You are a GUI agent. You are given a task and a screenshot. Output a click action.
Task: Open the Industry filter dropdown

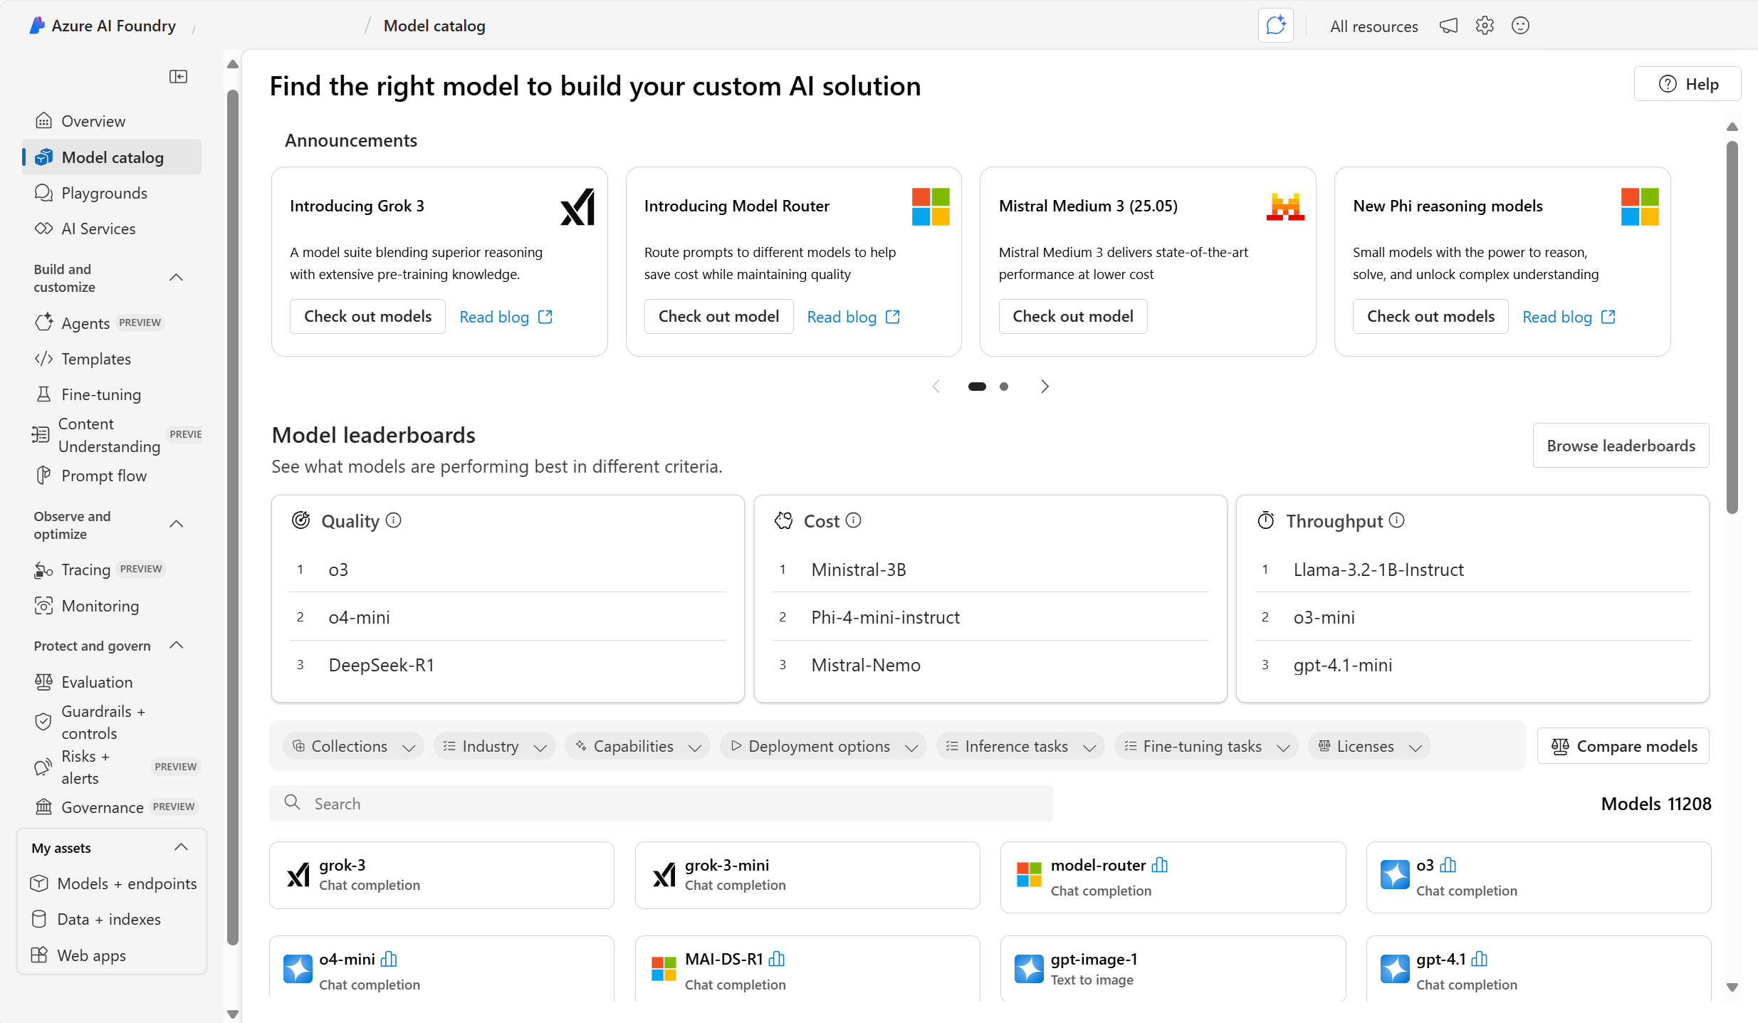(494, 746)
